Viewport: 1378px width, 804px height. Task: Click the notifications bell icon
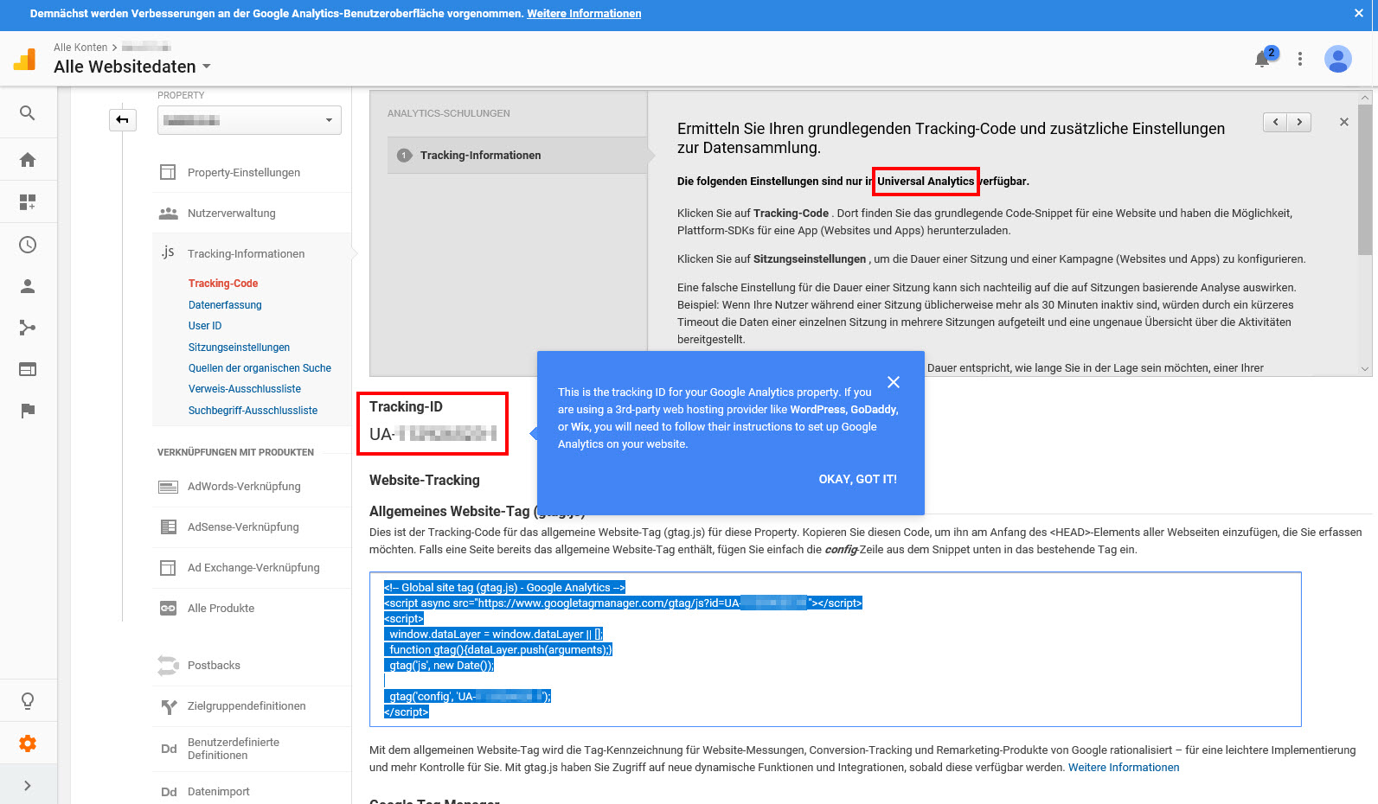coord(1263,59)
